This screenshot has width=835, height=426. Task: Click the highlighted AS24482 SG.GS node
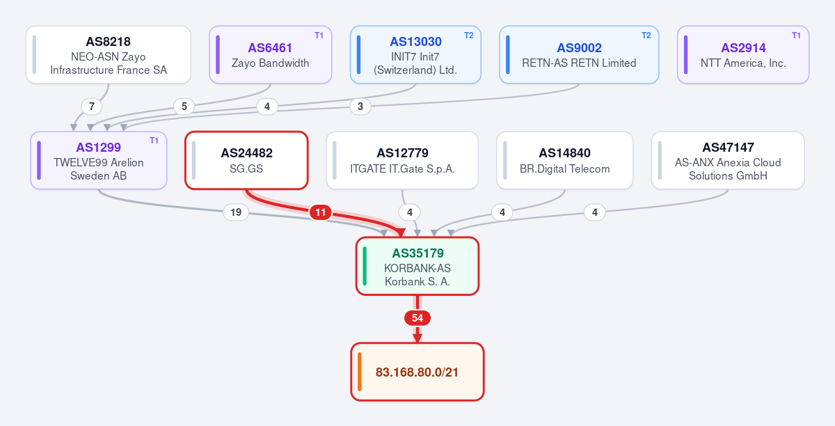click(x=246, y=160)
